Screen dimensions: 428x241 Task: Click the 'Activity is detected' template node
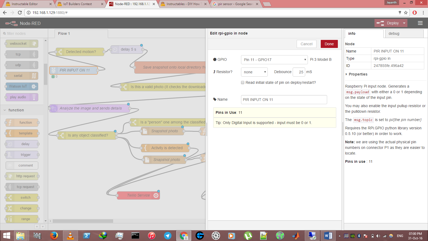pyautogui.click(x=165, y=148)
